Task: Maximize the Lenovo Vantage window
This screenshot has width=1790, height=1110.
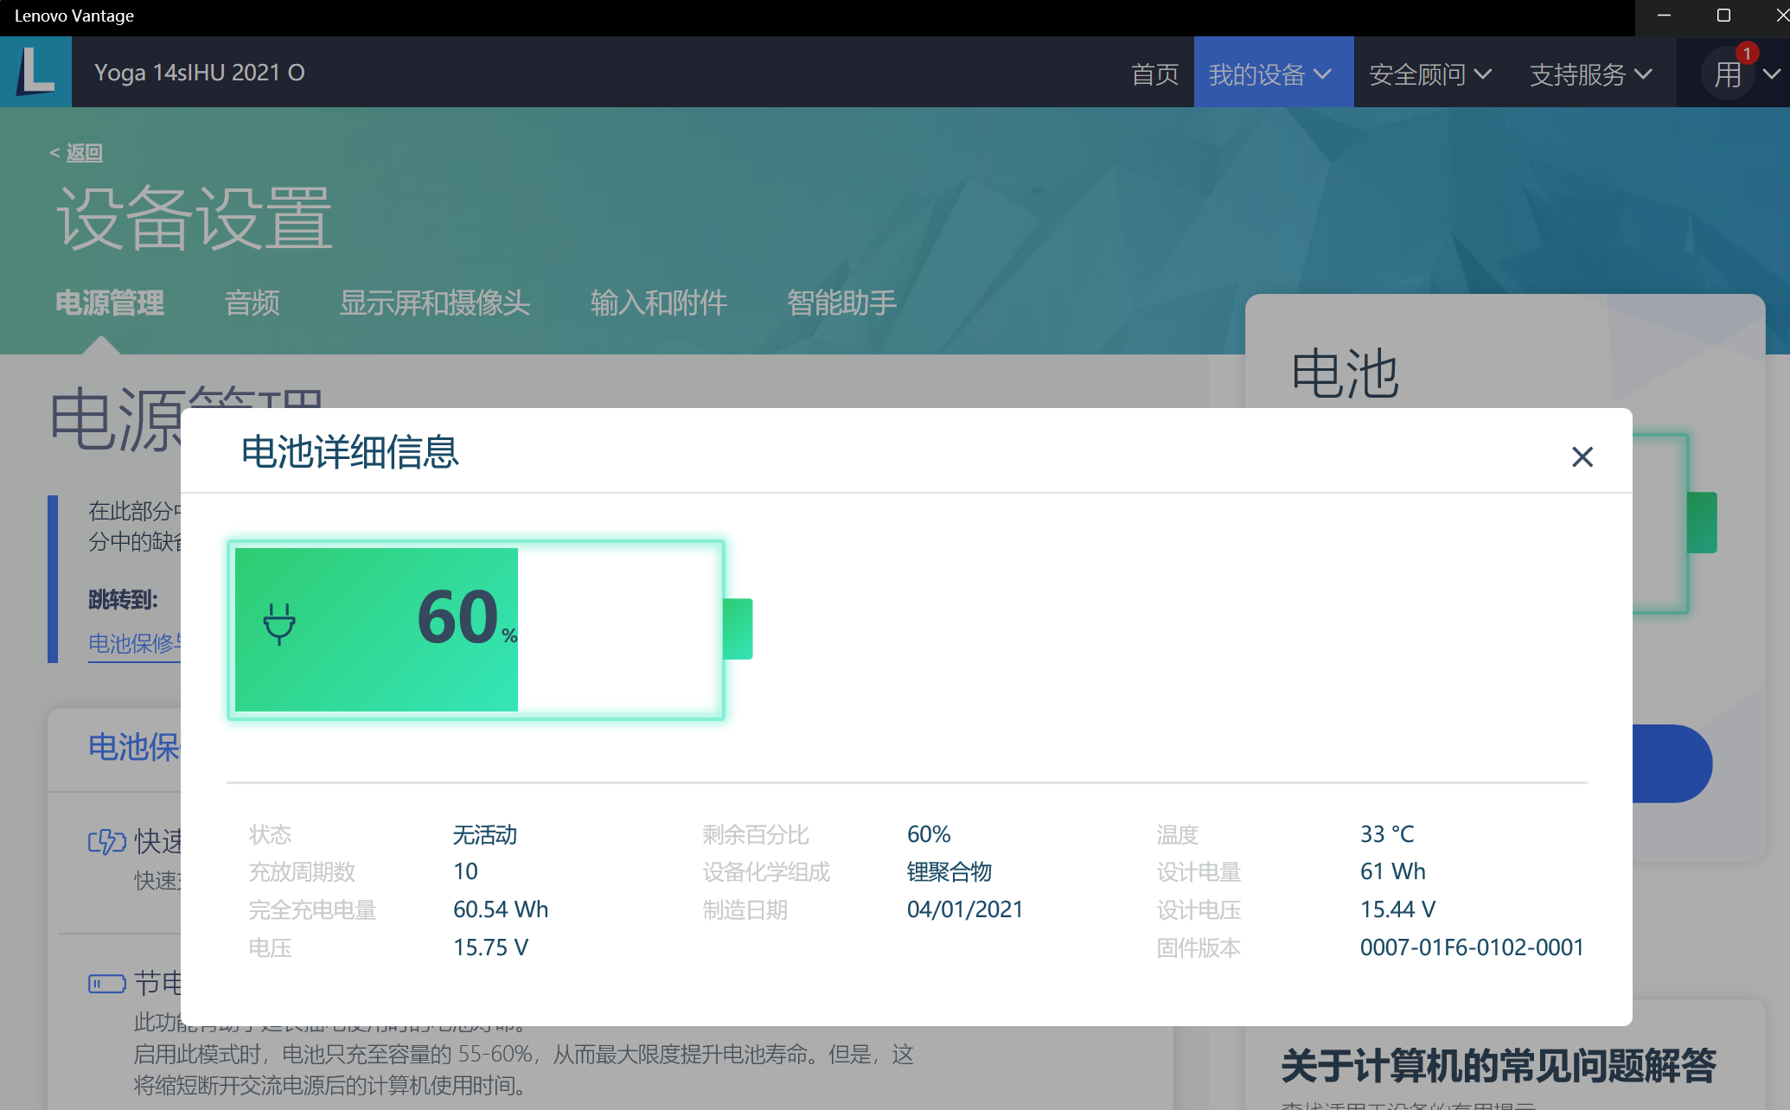Action: click(x=1723, y=16)
